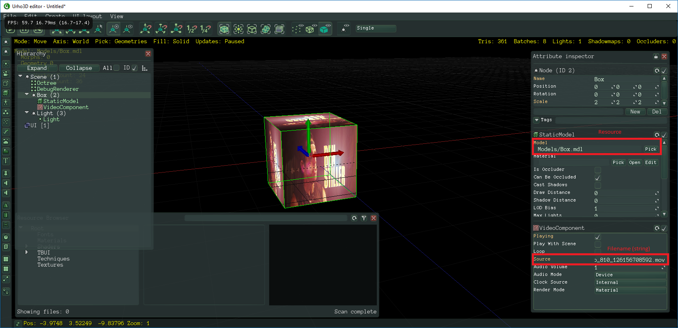This screenshot has height=328, width=678.
Task: Close the Hierarchy panel
Action: point(148,54)
